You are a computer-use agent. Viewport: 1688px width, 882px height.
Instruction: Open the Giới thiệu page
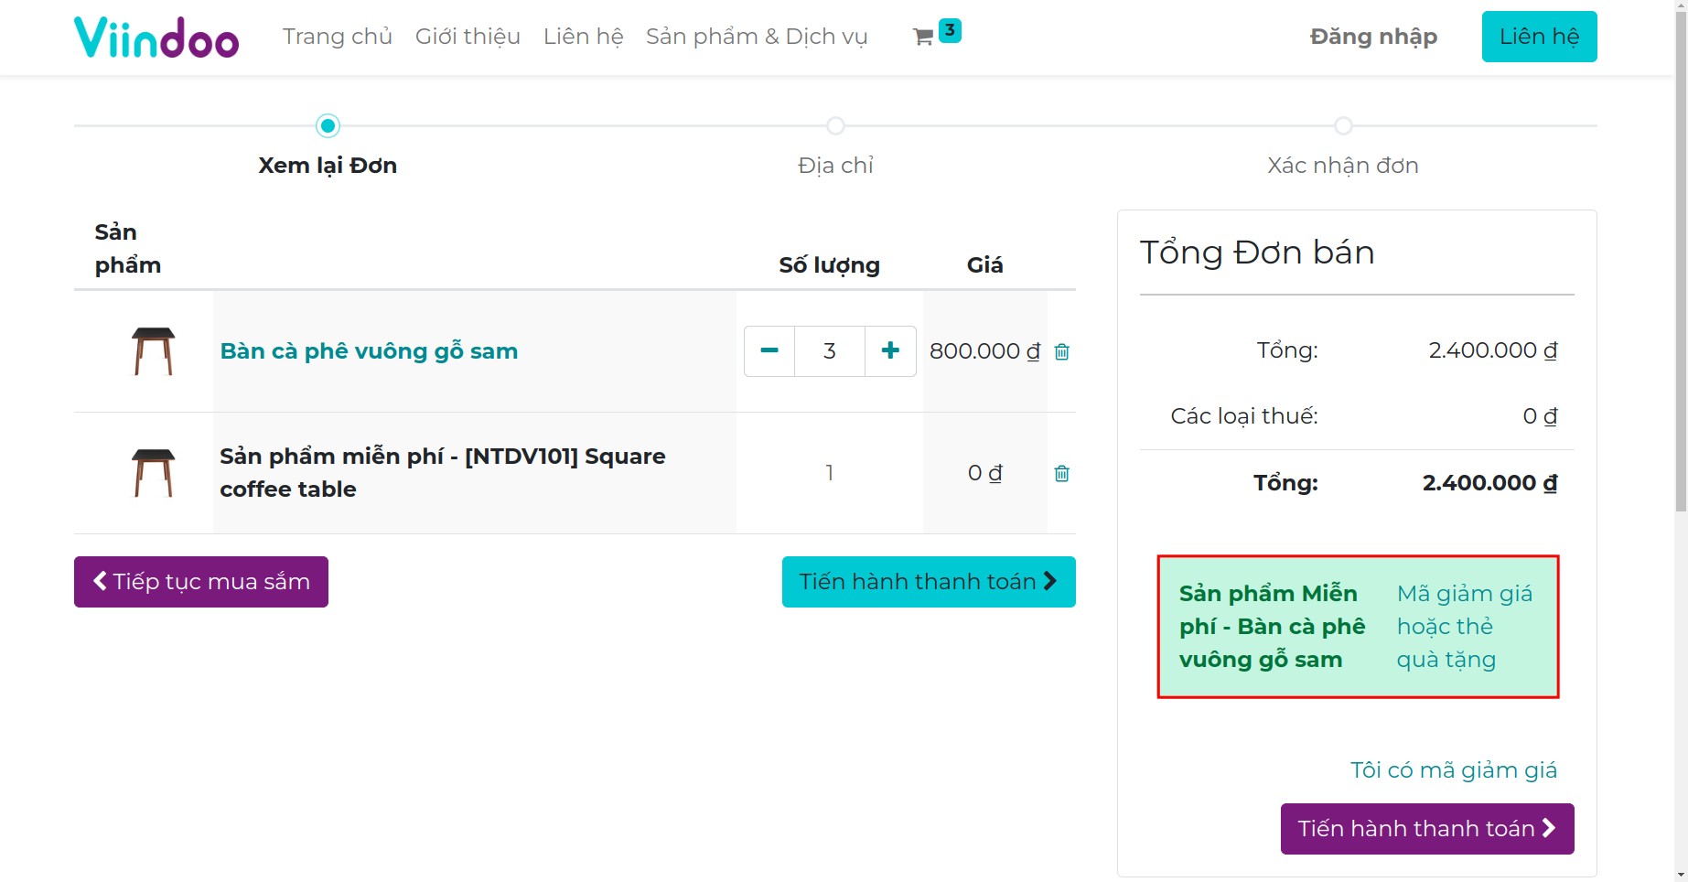click(468, 37)
